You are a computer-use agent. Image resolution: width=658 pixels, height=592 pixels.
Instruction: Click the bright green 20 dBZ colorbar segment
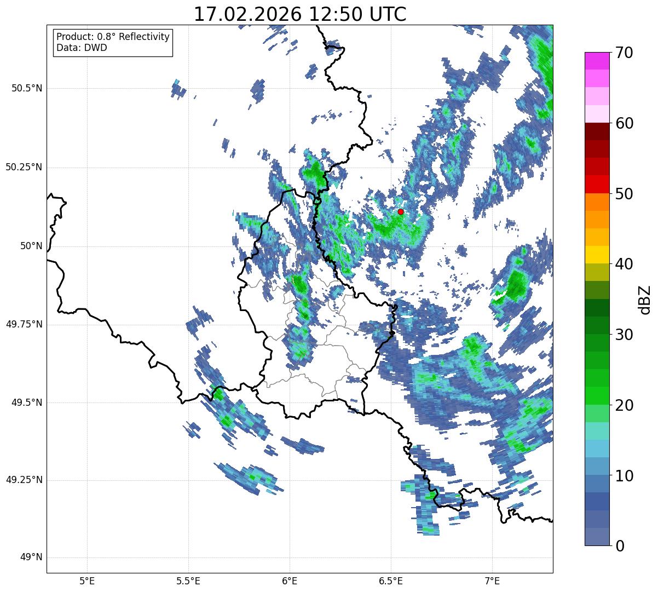(597, 395)
